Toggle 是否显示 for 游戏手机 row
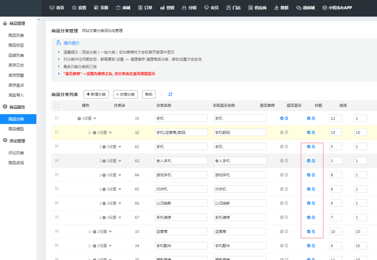377x260 pixels. click(x=311, y=175)
